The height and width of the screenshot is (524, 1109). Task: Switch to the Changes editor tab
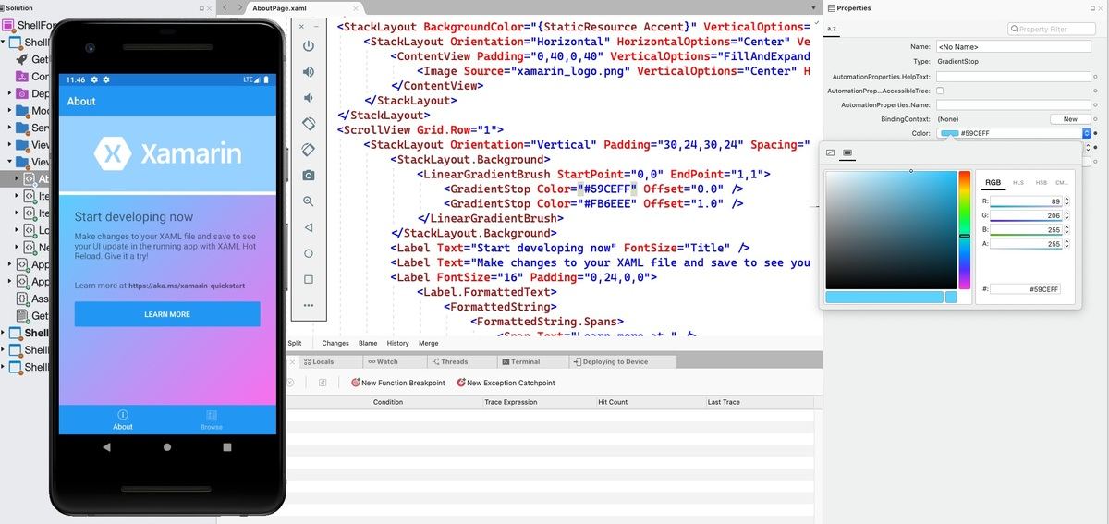tap(335, 343)
